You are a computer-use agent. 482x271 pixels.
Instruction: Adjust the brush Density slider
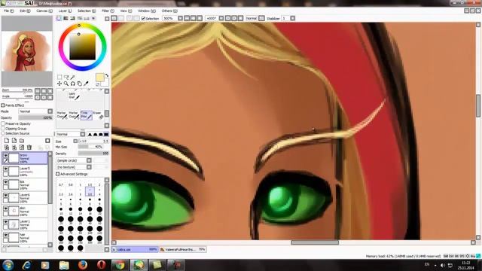[x=93, y=153]
